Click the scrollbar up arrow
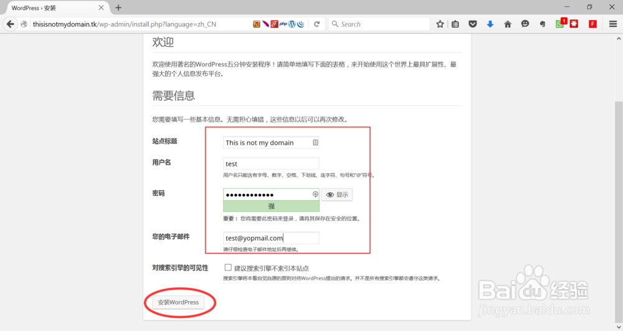The image size is (623, 331). click(x=619, y=39)
